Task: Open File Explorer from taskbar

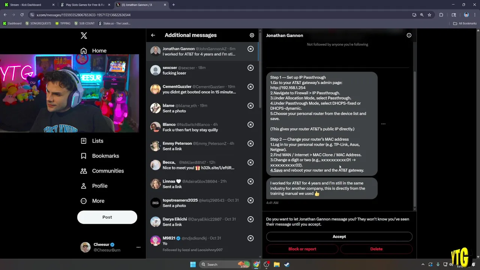Action: 276,264
